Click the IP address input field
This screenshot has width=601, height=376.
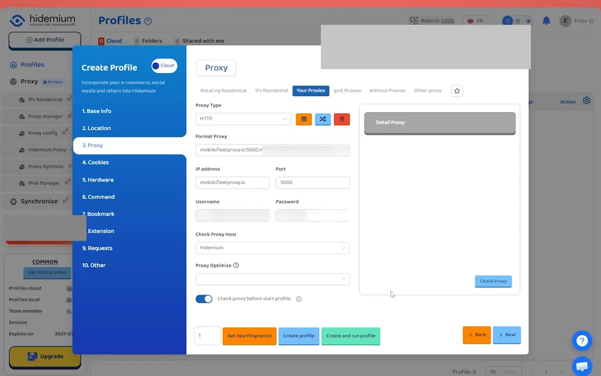(x=233, y=183)
